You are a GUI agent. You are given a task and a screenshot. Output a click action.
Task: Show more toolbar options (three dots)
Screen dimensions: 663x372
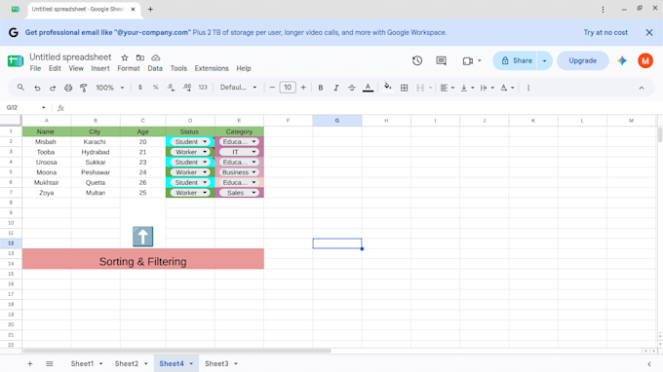tap(528, 88)
